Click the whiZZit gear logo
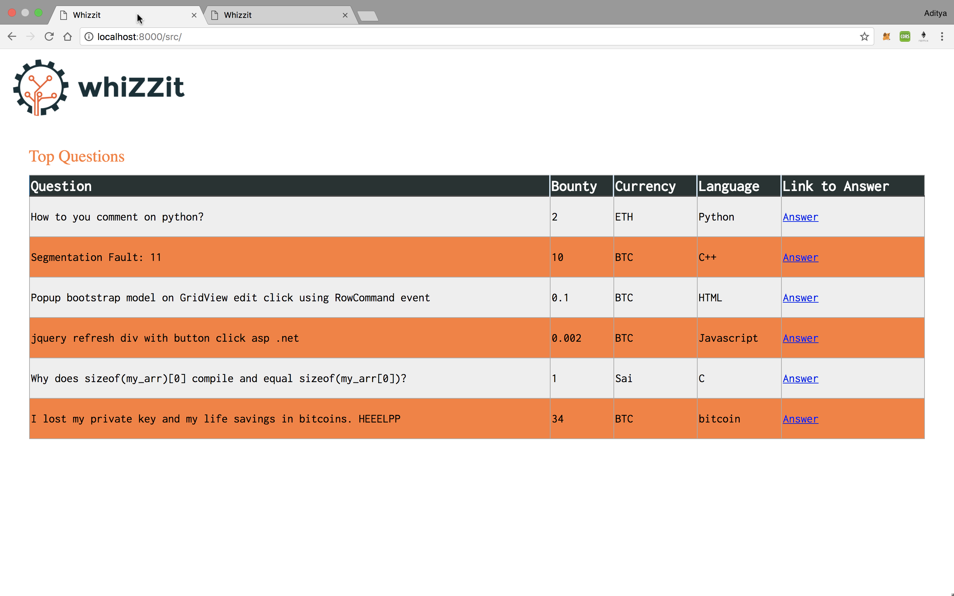The height and width of the screenshot is (596, 954). (41, 87)
